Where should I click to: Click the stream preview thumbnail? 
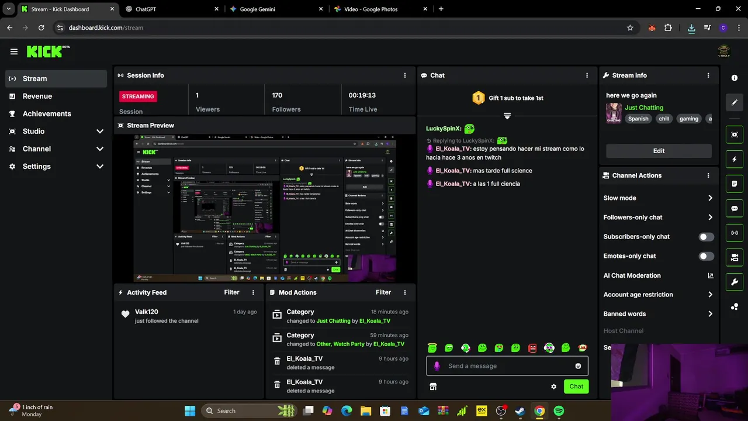[265, 208]
